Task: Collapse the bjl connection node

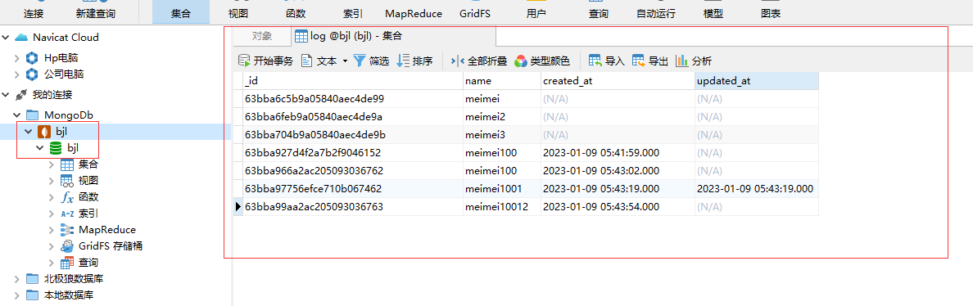Action: tap(29, 132)
